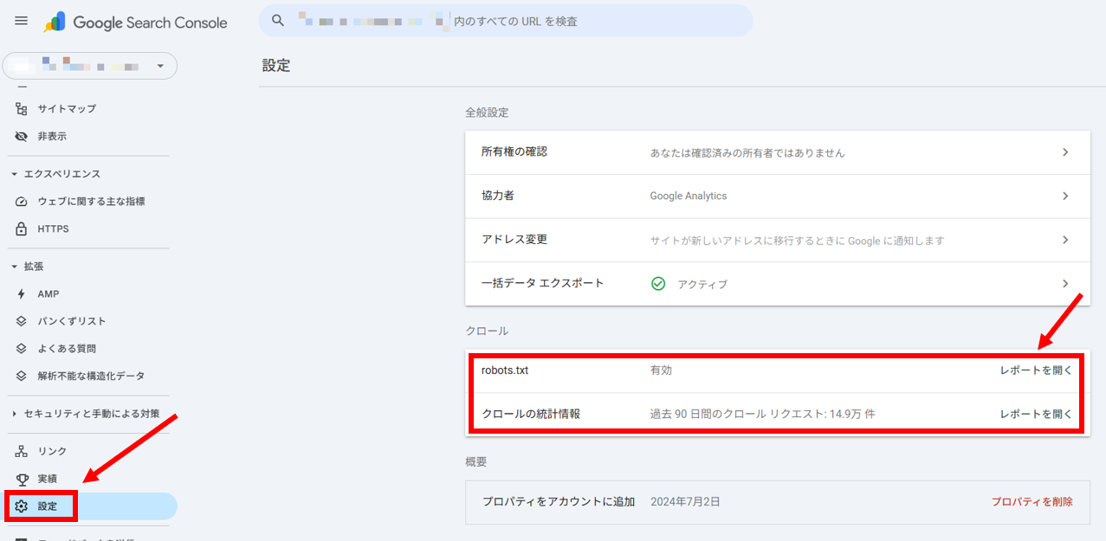Image resolution: width=1106 pixels, height=541 pixels.
Task: Open the property selector dropdown
Action: coord(90,66)
